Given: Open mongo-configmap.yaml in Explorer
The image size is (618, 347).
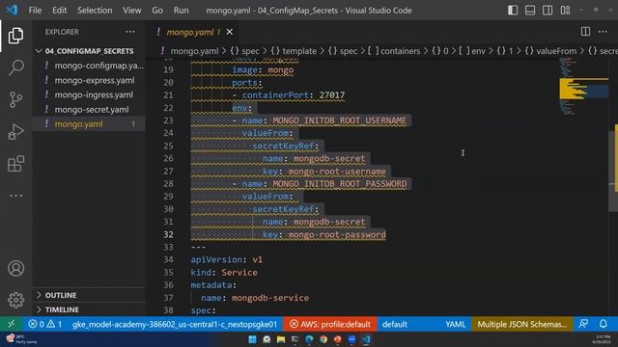Looking at the screenshot, I should tap(89, 66).
